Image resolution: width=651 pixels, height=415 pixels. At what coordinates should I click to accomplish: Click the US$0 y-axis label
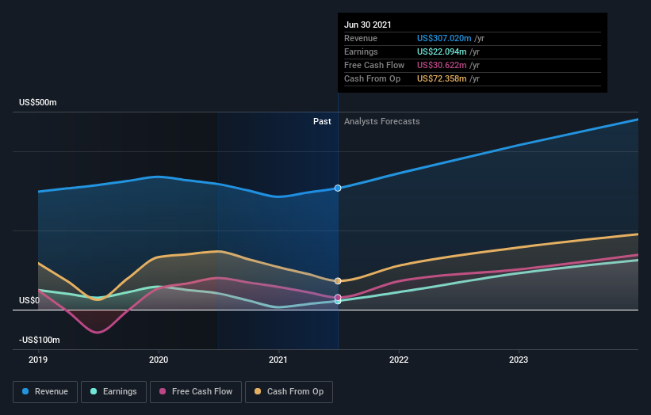(x=29, y=300)
